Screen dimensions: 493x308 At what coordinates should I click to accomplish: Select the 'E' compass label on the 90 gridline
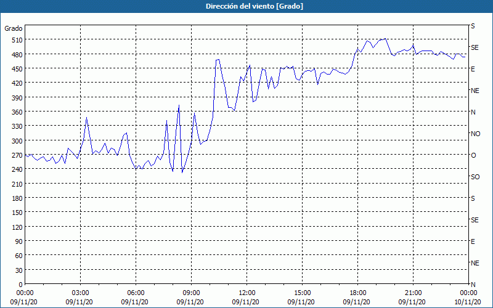coord(473,241)
